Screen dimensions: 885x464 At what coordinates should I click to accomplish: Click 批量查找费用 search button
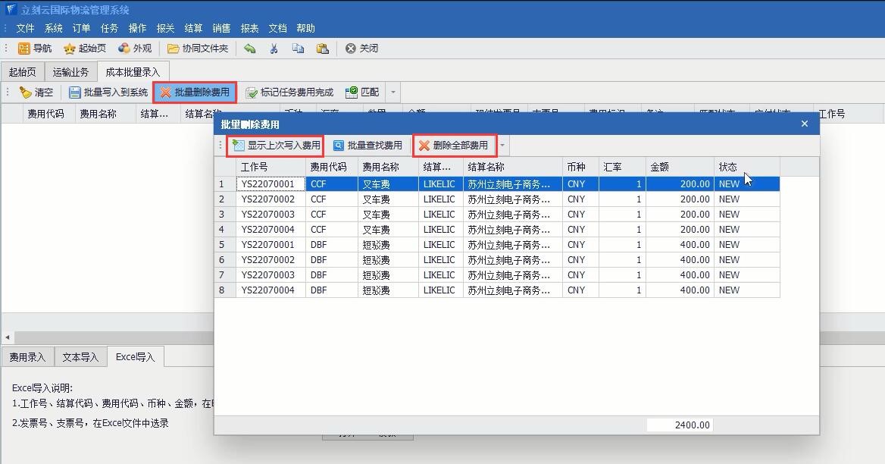[x=367, y=146]
